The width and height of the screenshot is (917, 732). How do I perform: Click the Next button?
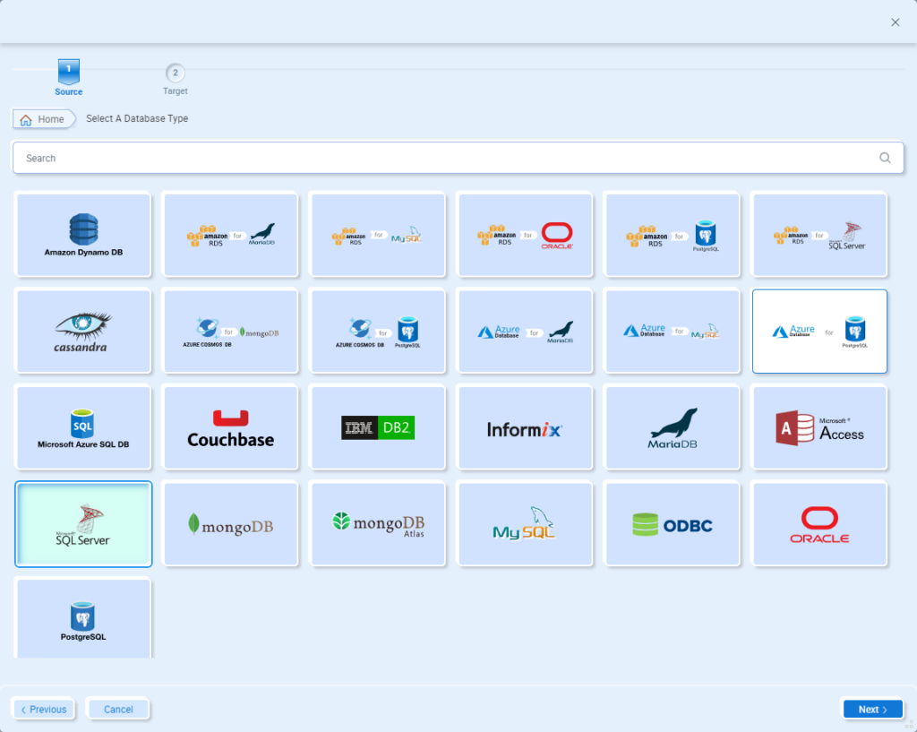click(x=872, y=710)
